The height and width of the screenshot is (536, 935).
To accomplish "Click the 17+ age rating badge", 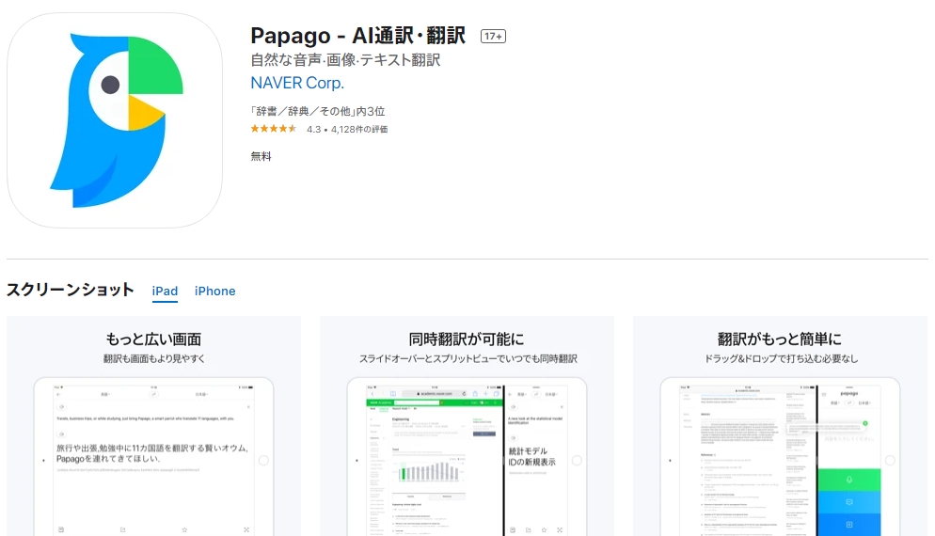I will [493, 37].
